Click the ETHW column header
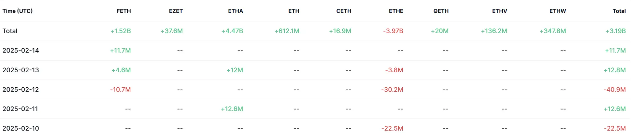 (557, 11)
